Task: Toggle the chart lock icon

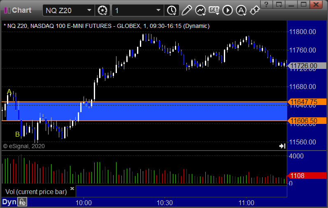Action: tap(22, 202)
